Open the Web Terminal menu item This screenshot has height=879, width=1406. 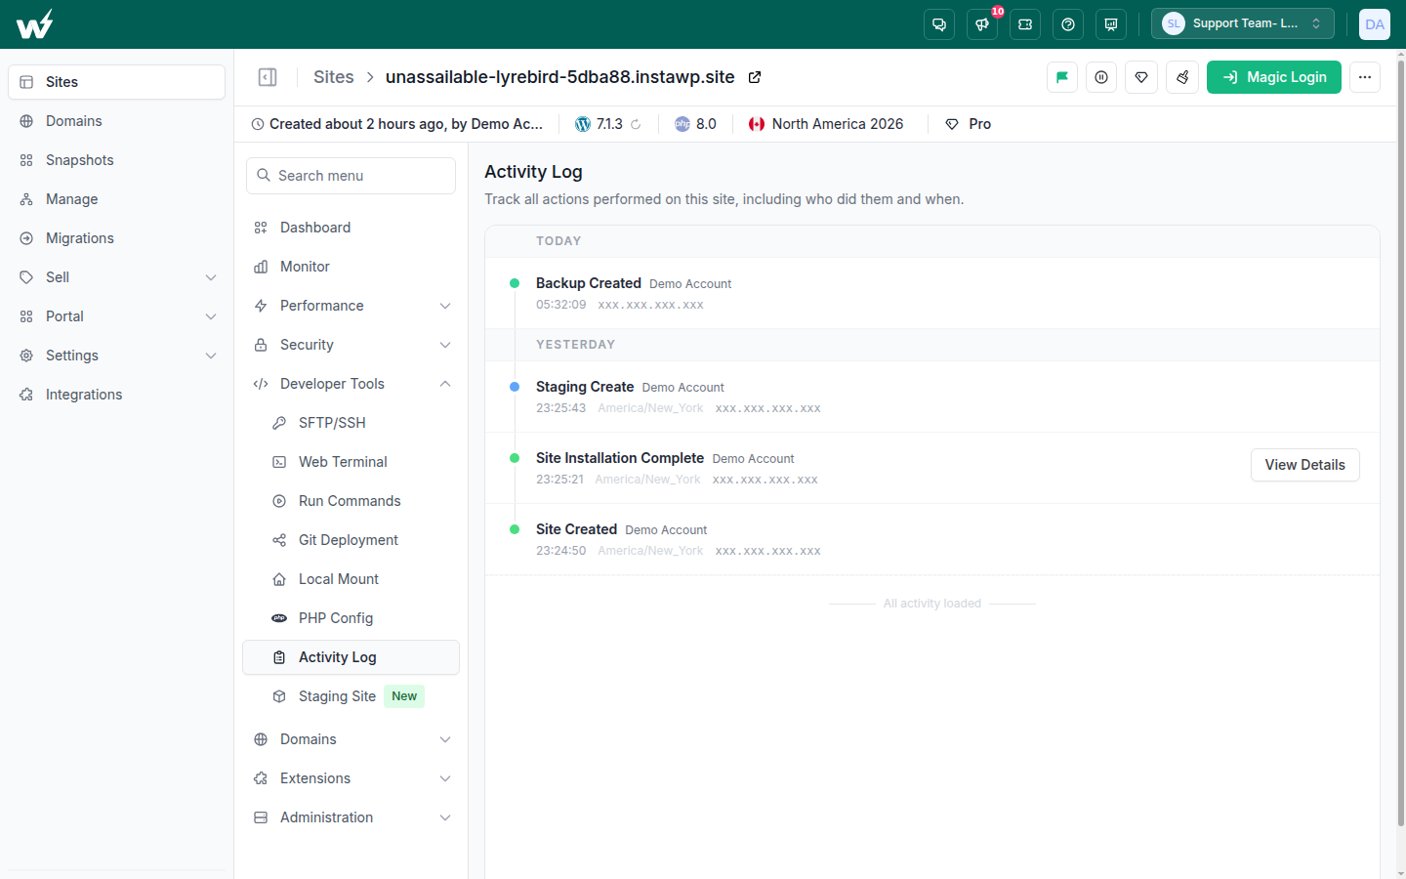351,462
